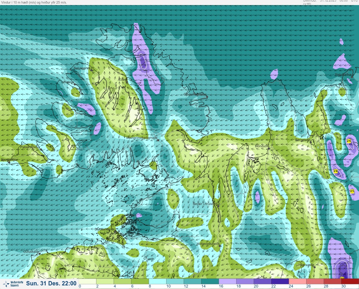Click legend value 8

coord(150,286)
